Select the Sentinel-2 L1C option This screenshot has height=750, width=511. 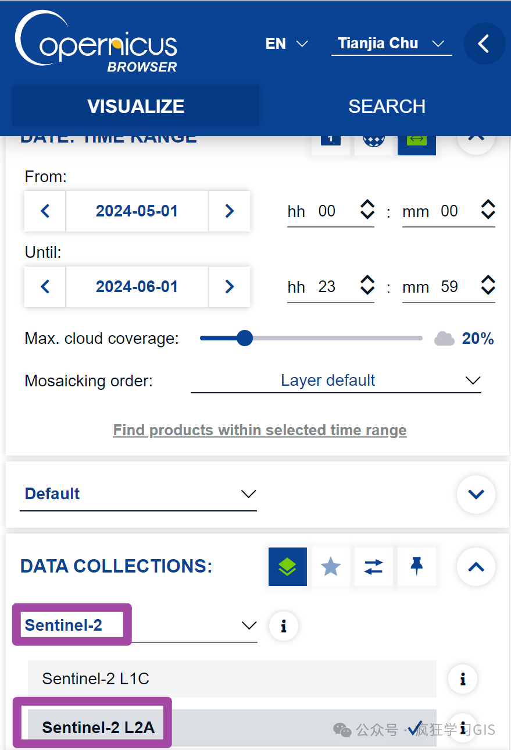(232, 678)
